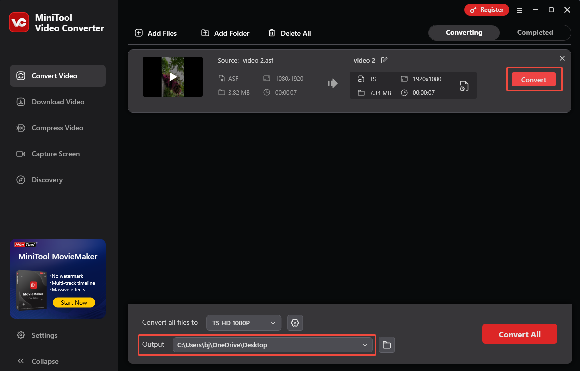Viewport: 580px width, 371px height.
Task: Click Add Files
Action: point(156,33)
